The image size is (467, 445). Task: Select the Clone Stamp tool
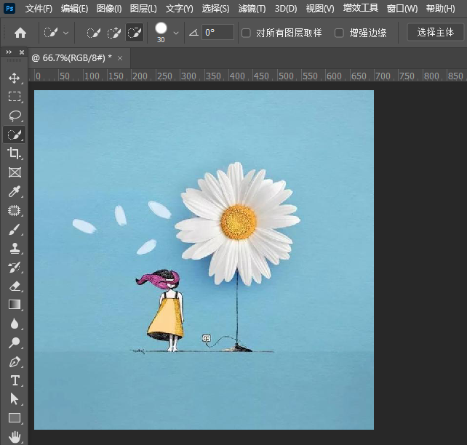pyautogui.click(x=14, y=248)
